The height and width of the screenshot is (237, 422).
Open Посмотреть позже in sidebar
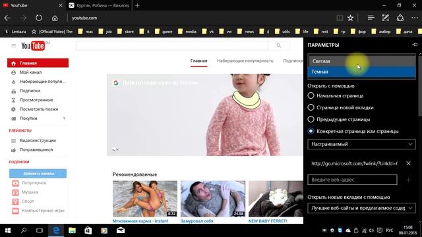click(x=38, y=109)
